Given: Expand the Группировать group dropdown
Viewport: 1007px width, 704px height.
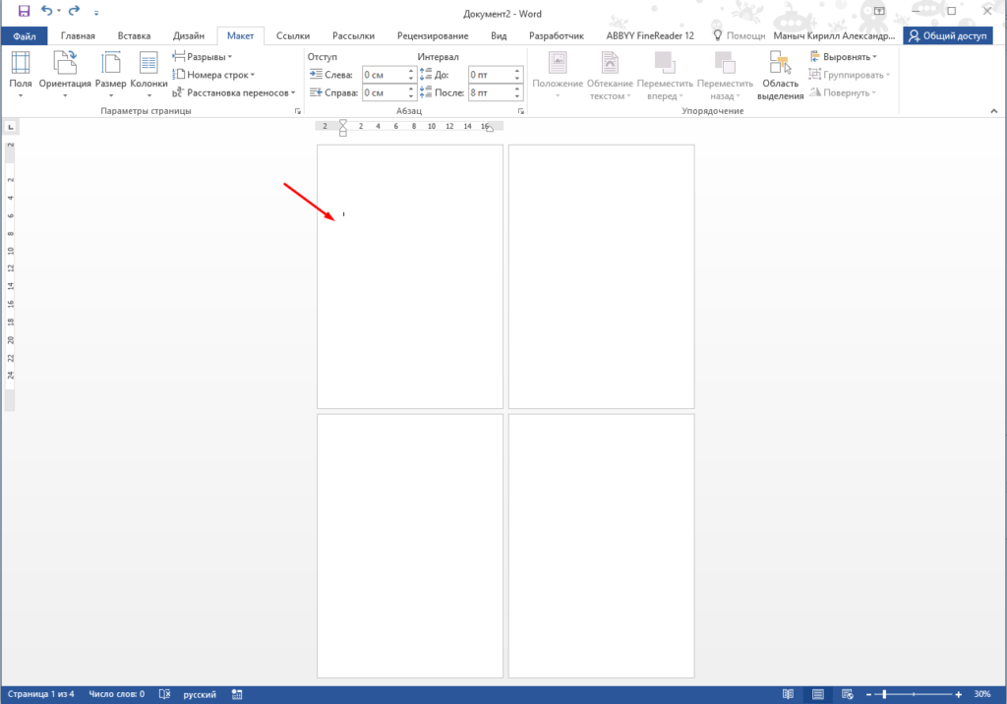Looking at the screenshot, I should click(850, 75).
